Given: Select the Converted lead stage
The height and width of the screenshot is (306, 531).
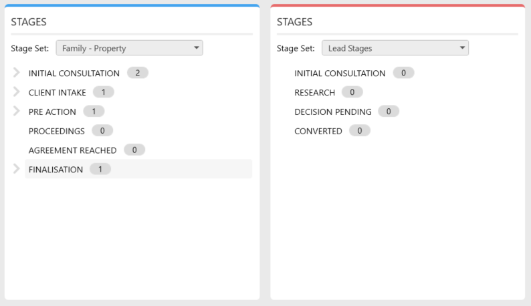Looking at the screenshot, I should [x=318, y=131].
